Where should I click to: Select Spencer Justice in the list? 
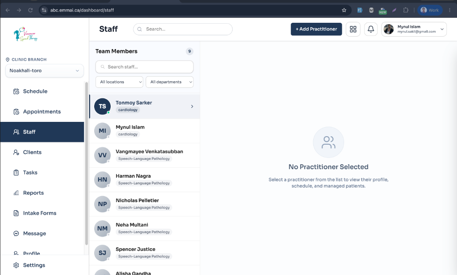click(145, 253)
